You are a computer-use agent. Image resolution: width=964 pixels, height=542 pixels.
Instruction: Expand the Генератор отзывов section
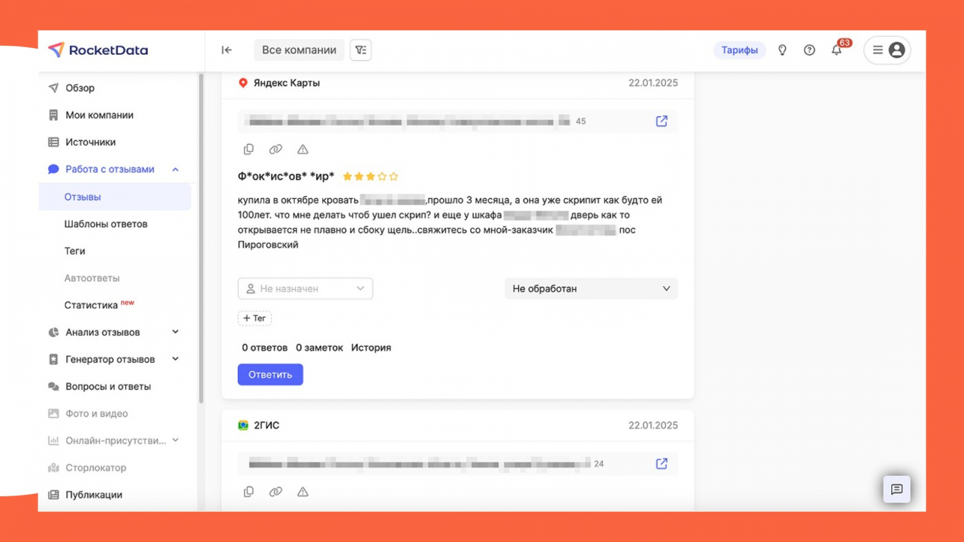pyautogui.click(x=175, y=359)
